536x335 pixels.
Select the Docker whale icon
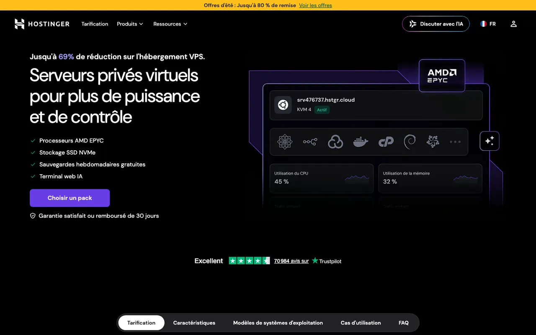(x=361, y=142)
